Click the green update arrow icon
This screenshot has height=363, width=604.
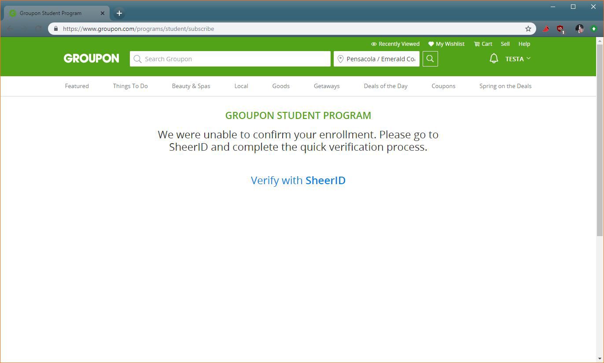click(593, 29)
